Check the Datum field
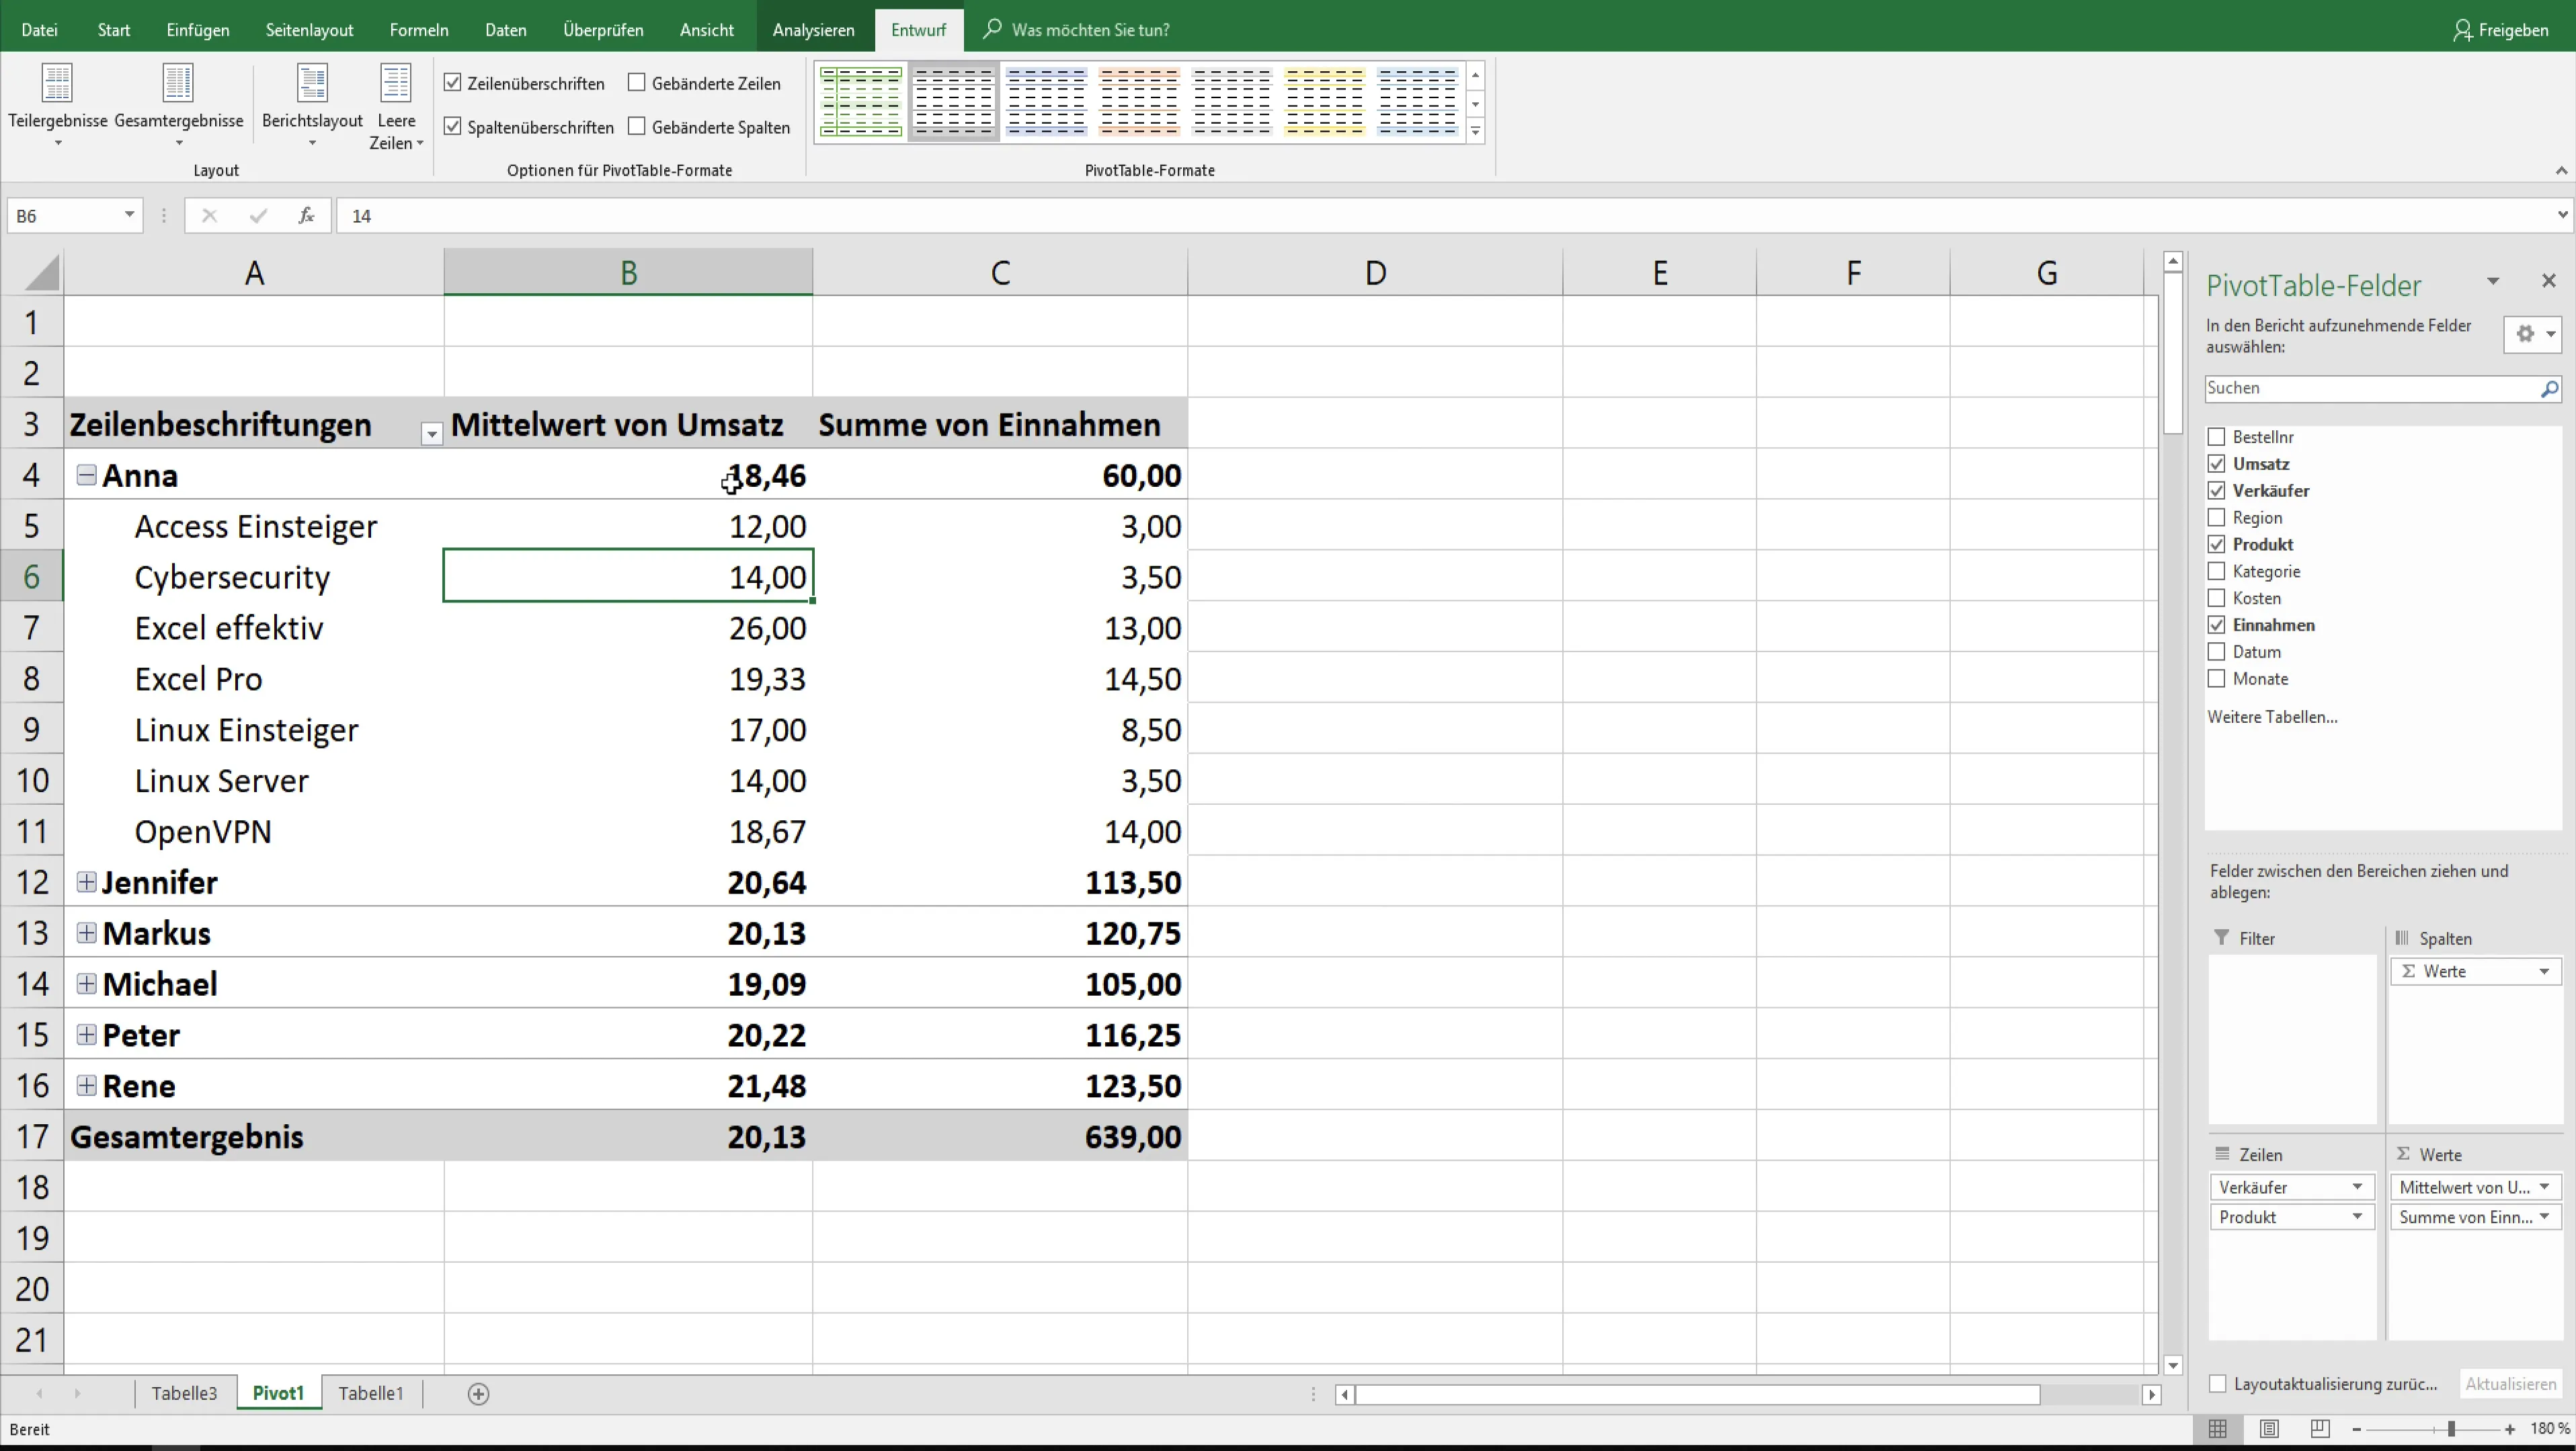The height and width of the screenshot is (1451, 2576). pyautogui.click(x=2216, y=652)
